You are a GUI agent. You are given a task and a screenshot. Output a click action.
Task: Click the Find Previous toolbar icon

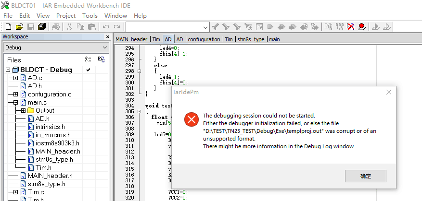click(215, 27)
